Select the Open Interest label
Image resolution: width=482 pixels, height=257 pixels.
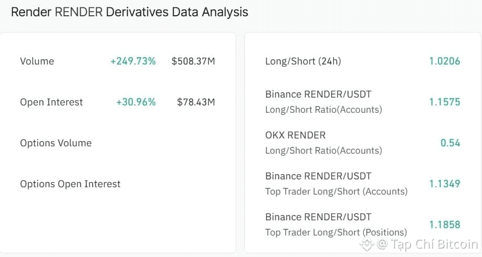[51, 102]
